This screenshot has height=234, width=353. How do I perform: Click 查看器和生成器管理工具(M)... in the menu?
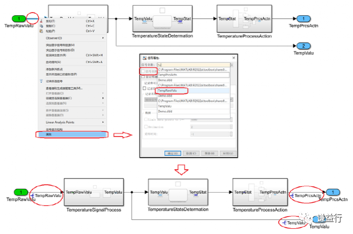[x=72, y=88]
